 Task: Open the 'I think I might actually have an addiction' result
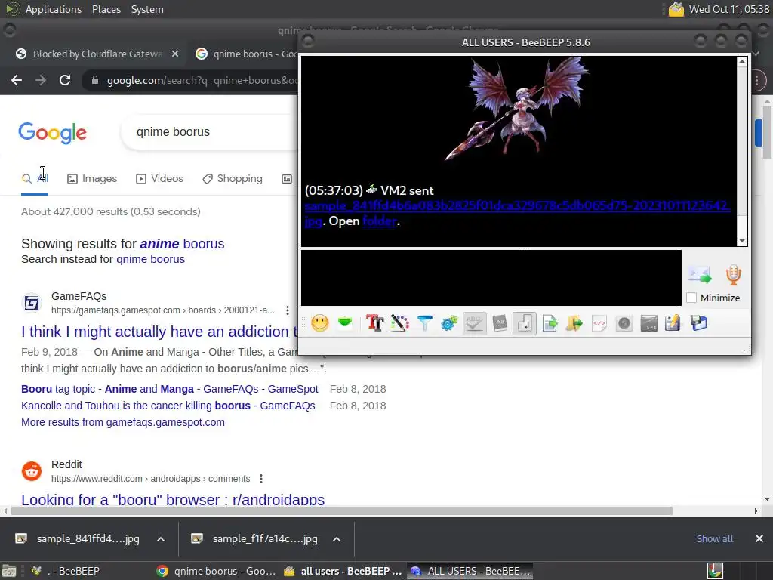(159, 332)
